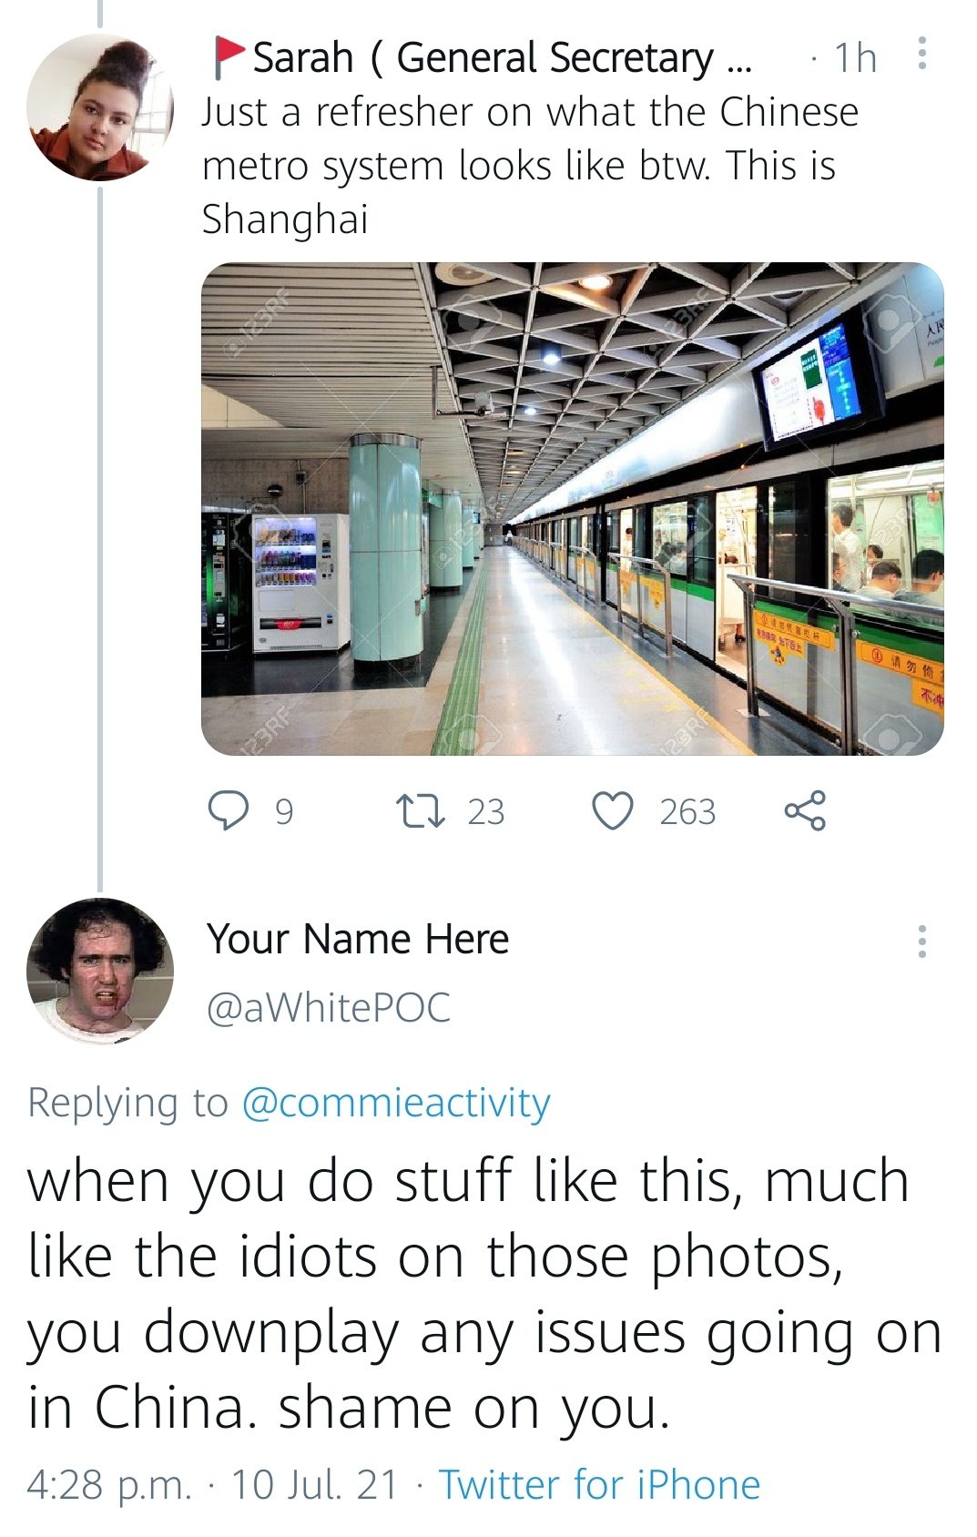Click the reply text about downplaying issues

pos(483,1293)
